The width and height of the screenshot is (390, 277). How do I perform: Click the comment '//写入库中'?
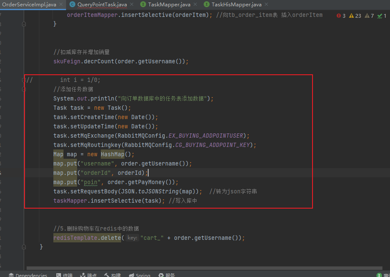[x=183, y=201]
